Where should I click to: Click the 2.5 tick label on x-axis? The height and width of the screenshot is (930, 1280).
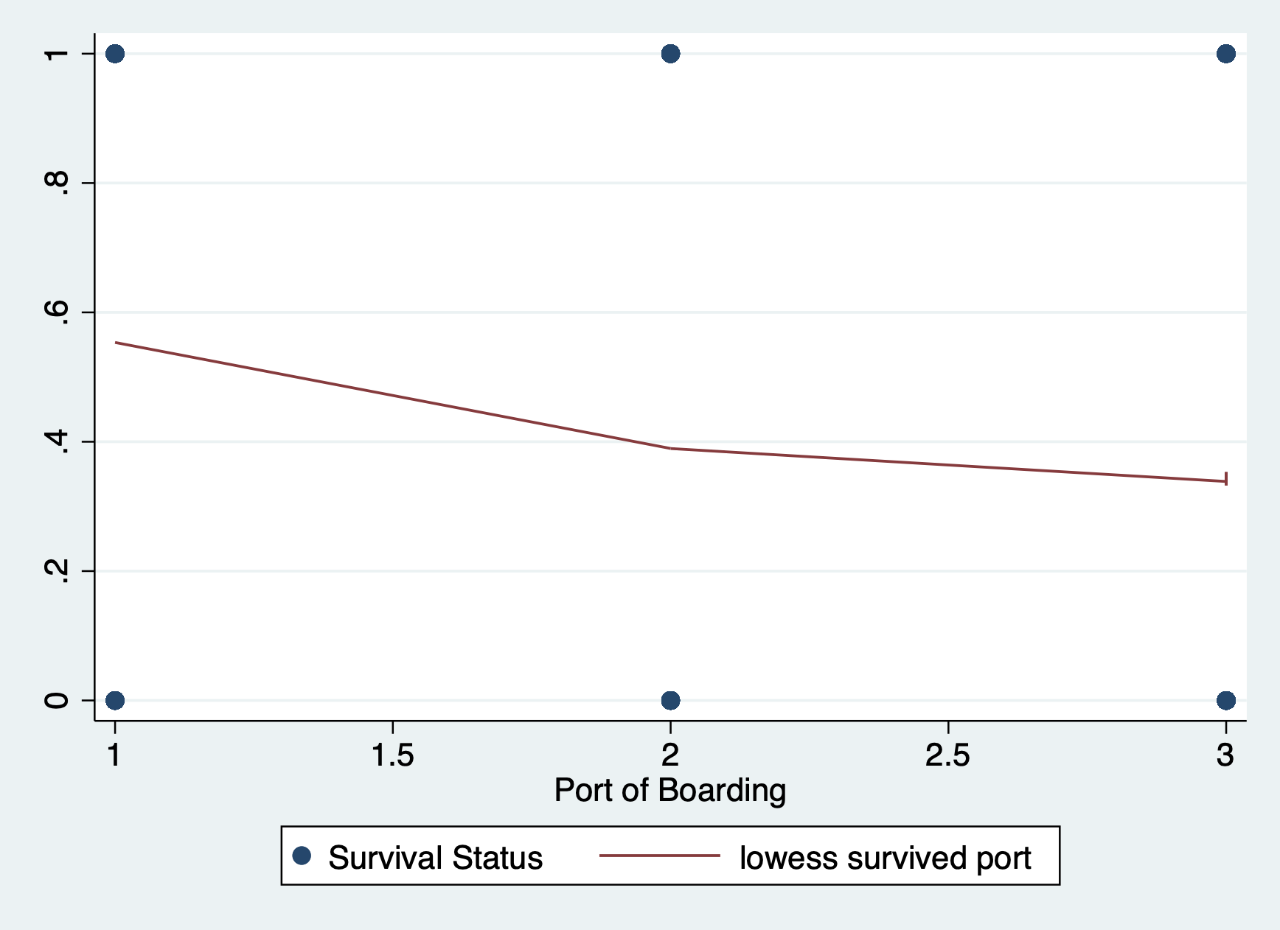(947, 755)
